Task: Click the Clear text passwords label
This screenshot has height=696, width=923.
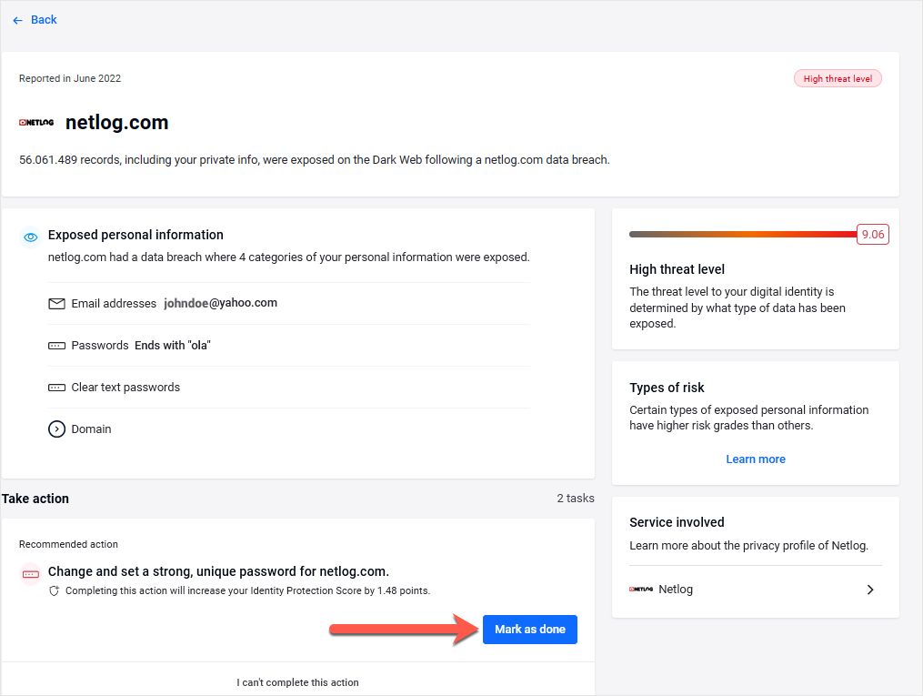Action: click(x=125, y=388)
